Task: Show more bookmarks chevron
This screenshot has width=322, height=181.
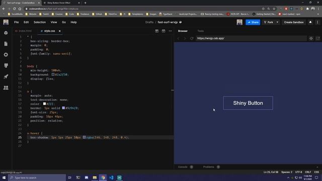Action: pyautogui.click(x=318, y=14)
